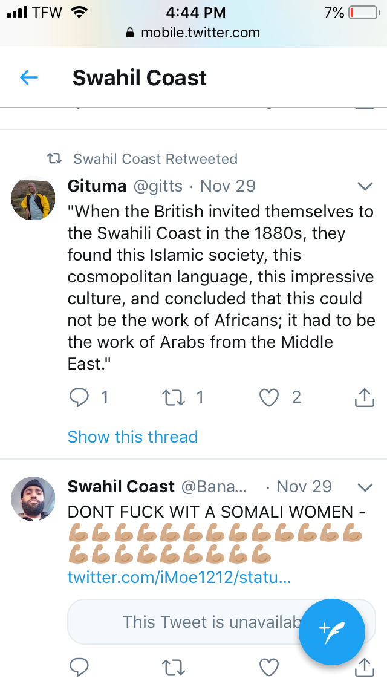
Task: Like the Swahil Coast tweet
Action: coord(269,667)
